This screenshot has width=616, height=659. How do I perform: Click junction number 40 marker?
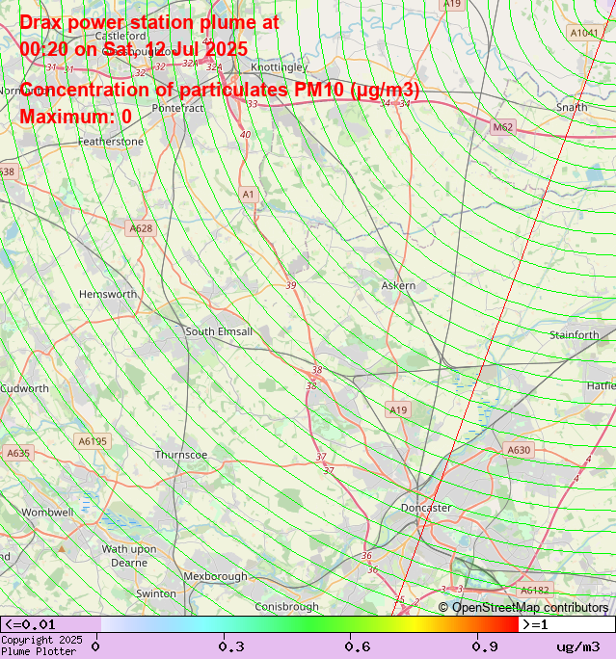pyautogui.click(x=245, y=135)
